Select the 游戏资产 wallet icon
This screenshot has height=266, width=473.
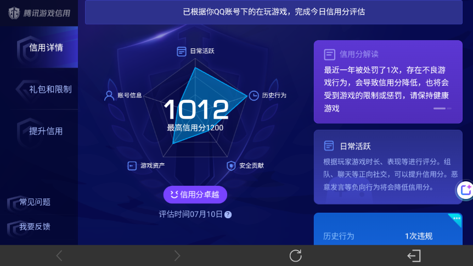[132, 165]
